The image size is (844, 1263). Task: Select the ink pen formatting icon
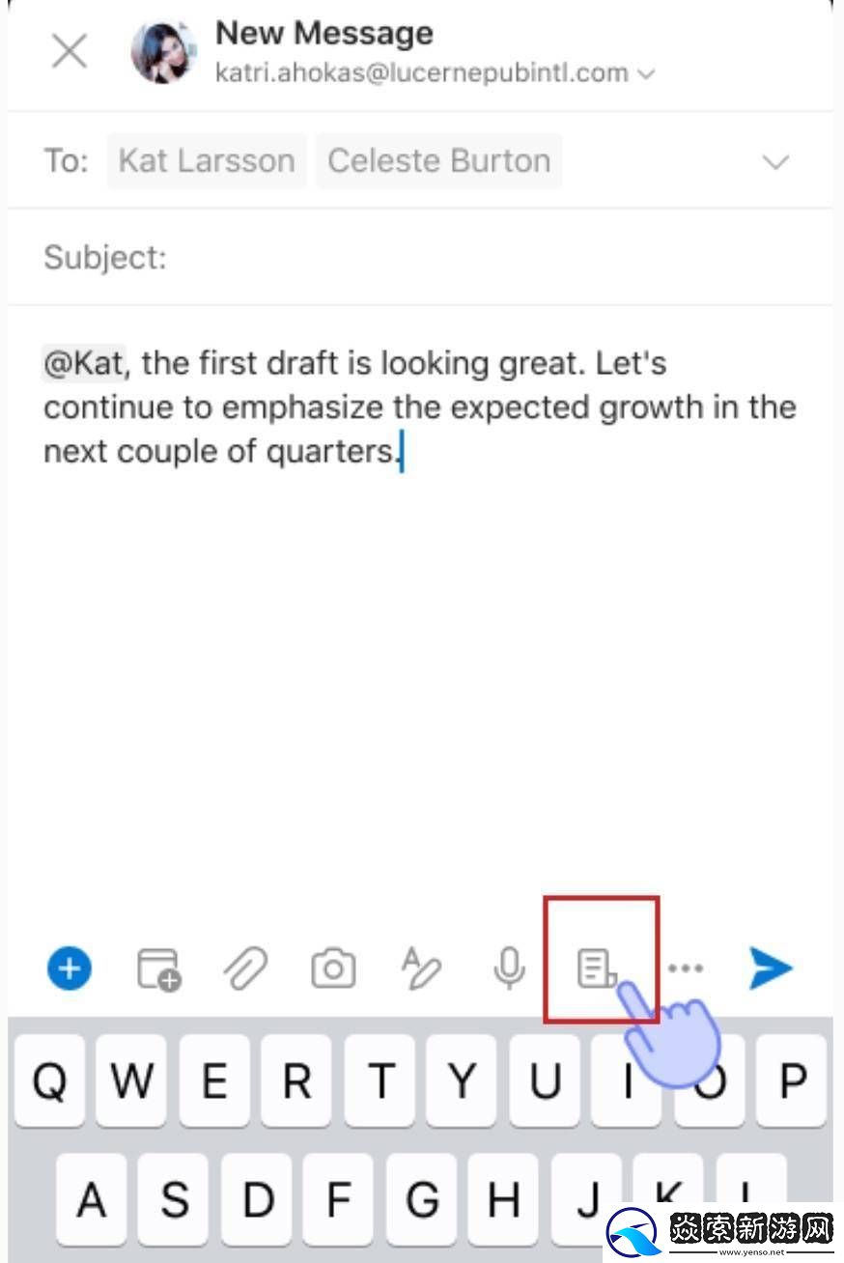421,968
